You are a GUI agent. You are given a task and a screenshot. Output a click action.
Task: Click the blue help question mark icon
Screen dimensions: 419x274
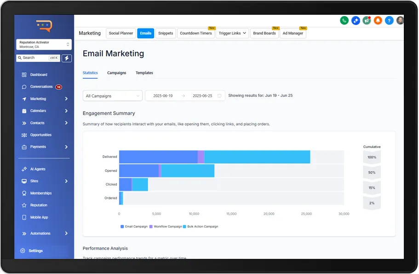[x=389, y=20]
